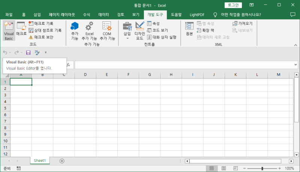Open the Undo history dropdown arrow
Viewport: 300px width, 172px height.
pos(10,52)
